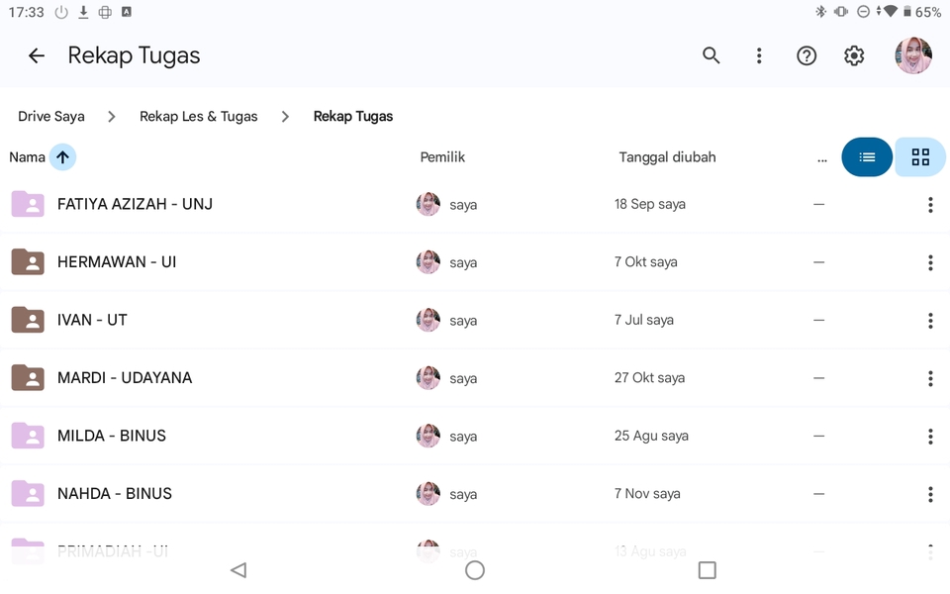This screenshot has height=594, width=950.
Task: Open more options for MARDI - UDAYANA
Action: (930, 378)
